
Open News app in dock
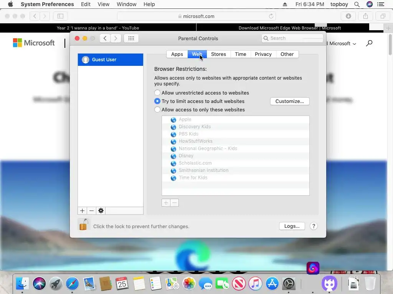(x=239, y=284)
